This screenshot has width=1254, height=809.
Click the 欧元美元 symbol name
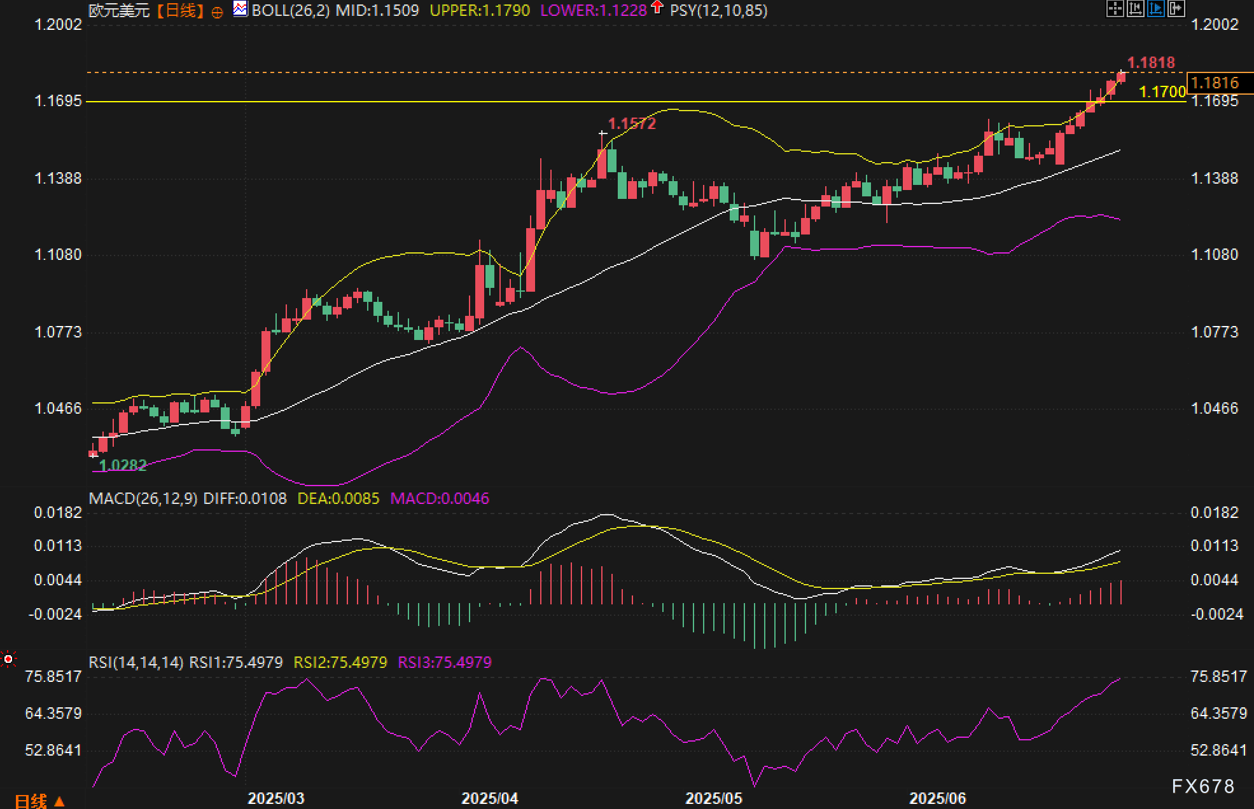point(119,11)
